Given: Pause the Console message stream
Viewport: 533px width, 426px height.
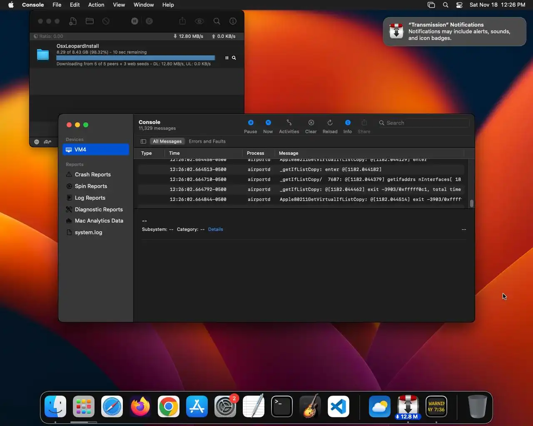Looking at the screenshot, I should pos(250,126).
